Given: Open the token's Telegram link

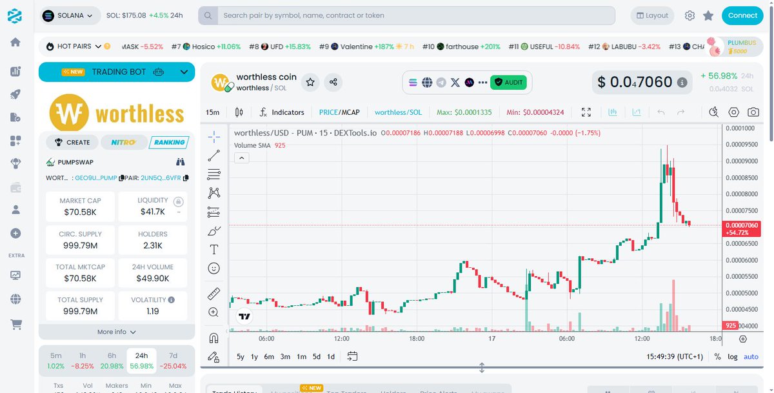Looking at the screenshot, I should [441, 83].
